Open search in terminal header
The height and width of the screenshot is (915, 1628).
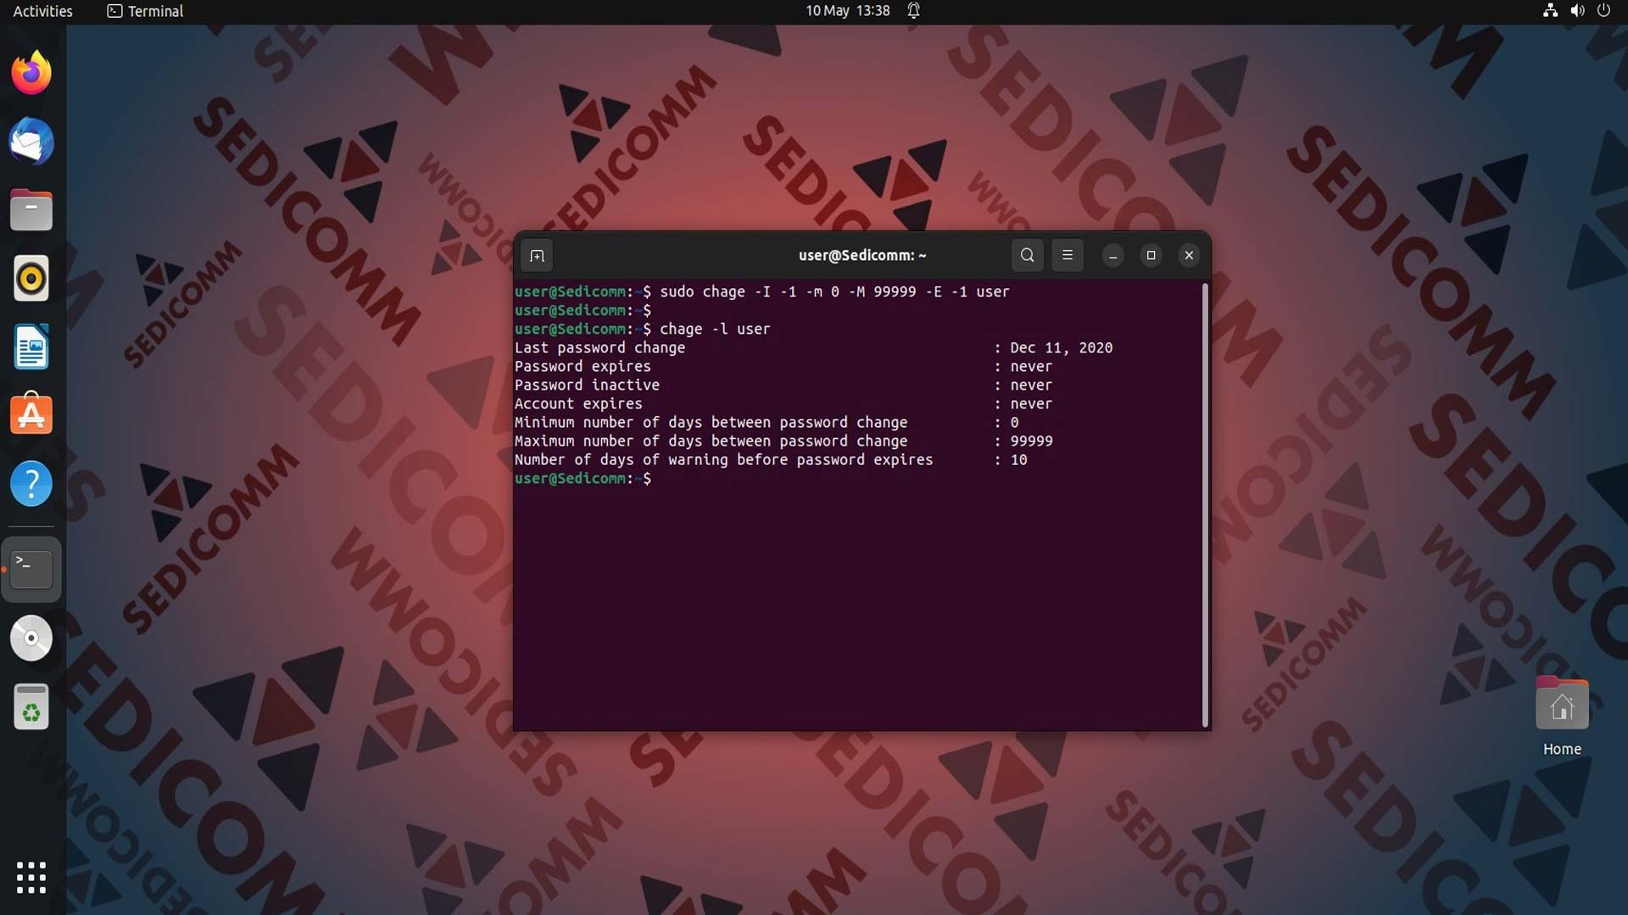click(x=1027, y=255)
